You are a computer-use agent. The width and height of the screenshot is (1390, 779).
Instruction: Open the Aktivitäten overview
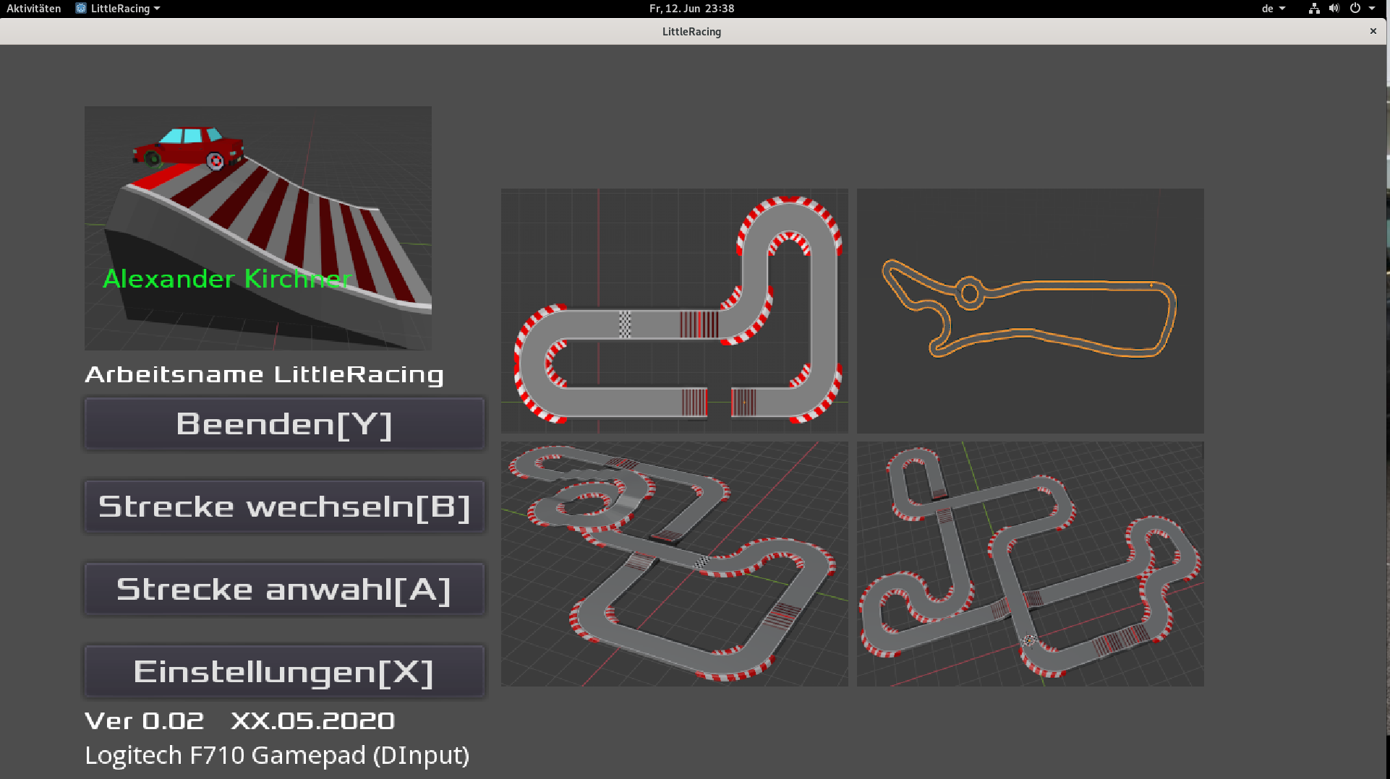tap(33, 9)
